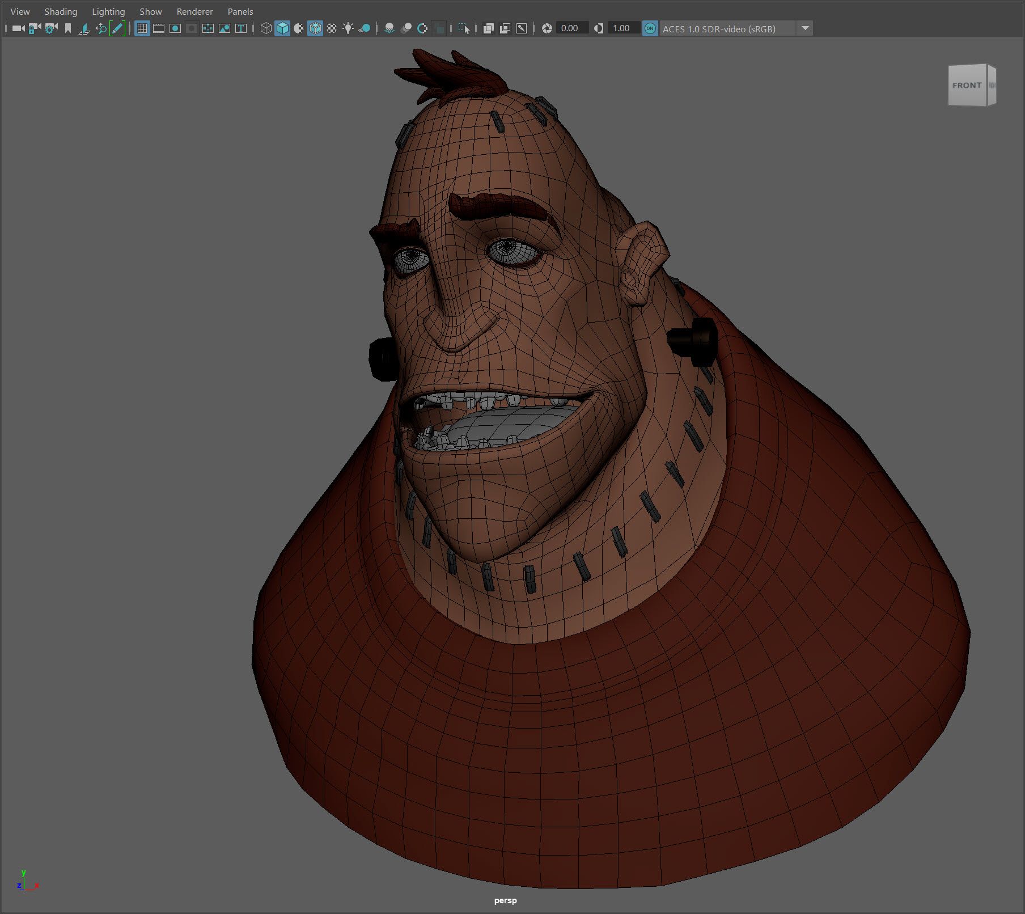Open the Panels menu
The image size is (1025, 914).
pos(240,11)
